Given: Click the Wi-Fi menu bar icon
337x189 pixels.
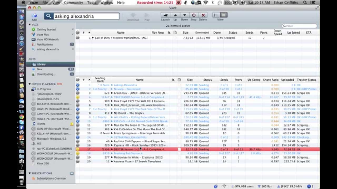Looking at the screenshot, I should (206, 2).
